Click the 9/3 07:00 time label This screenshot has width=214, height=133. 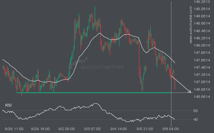92,129
